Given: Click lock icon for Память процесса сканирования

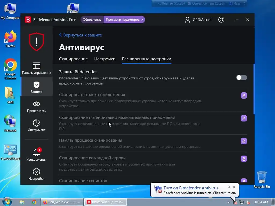Looking at the screenshot, I should pos(244,141).
